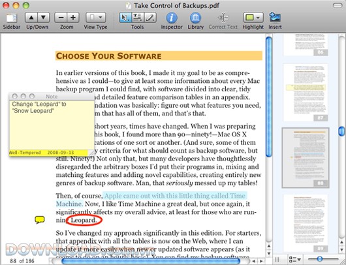The height and width of the screenshot is (265, 346).
Task: Click the sidebar vertical scrollbar thumb
Action: click(341, 131)
